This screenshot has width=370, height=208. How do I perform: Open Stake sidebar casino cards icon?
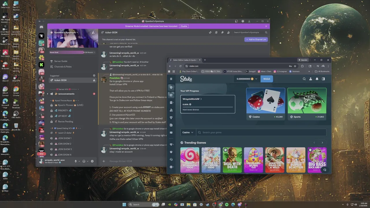(171, 87)
